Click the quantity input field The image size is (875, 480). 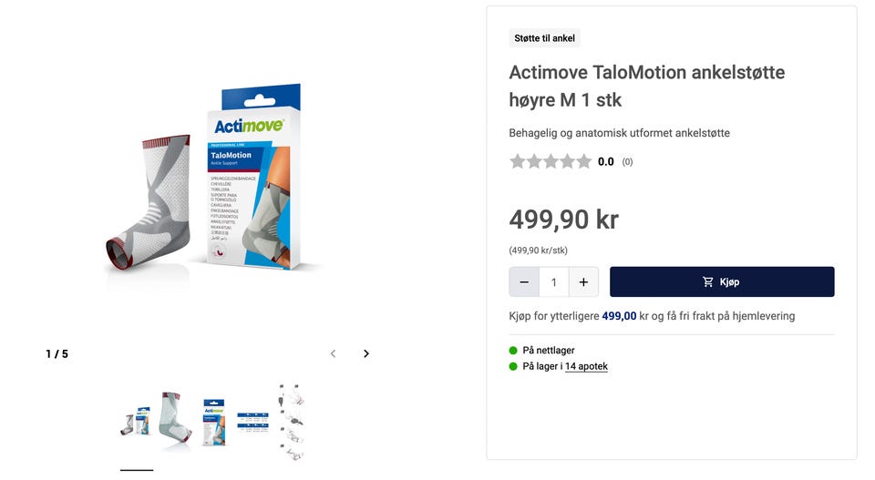tap(553, 282)
